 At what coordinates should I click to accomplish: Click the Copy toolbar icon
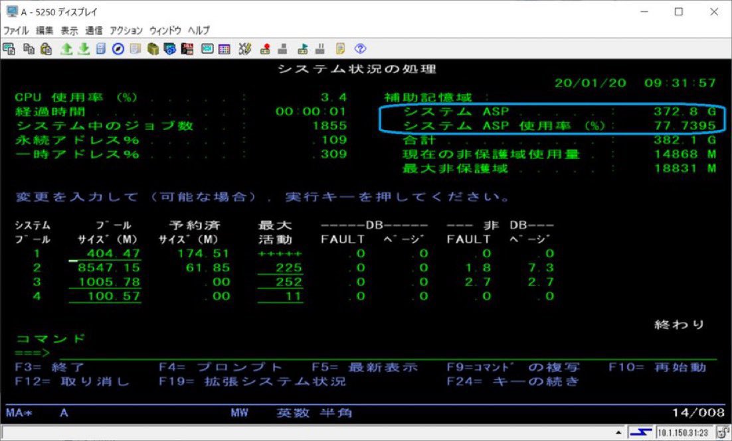(29, 48)
